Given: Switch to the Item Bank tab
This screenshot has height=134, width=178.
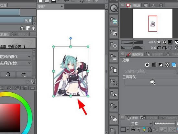Looking at the screenshot, I should click(x=153, y=5).
